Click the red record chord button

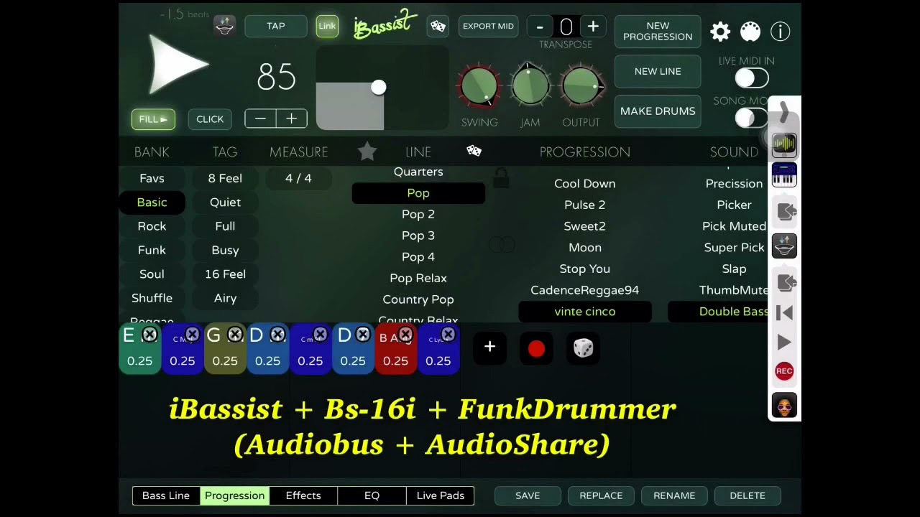point(536,349)
